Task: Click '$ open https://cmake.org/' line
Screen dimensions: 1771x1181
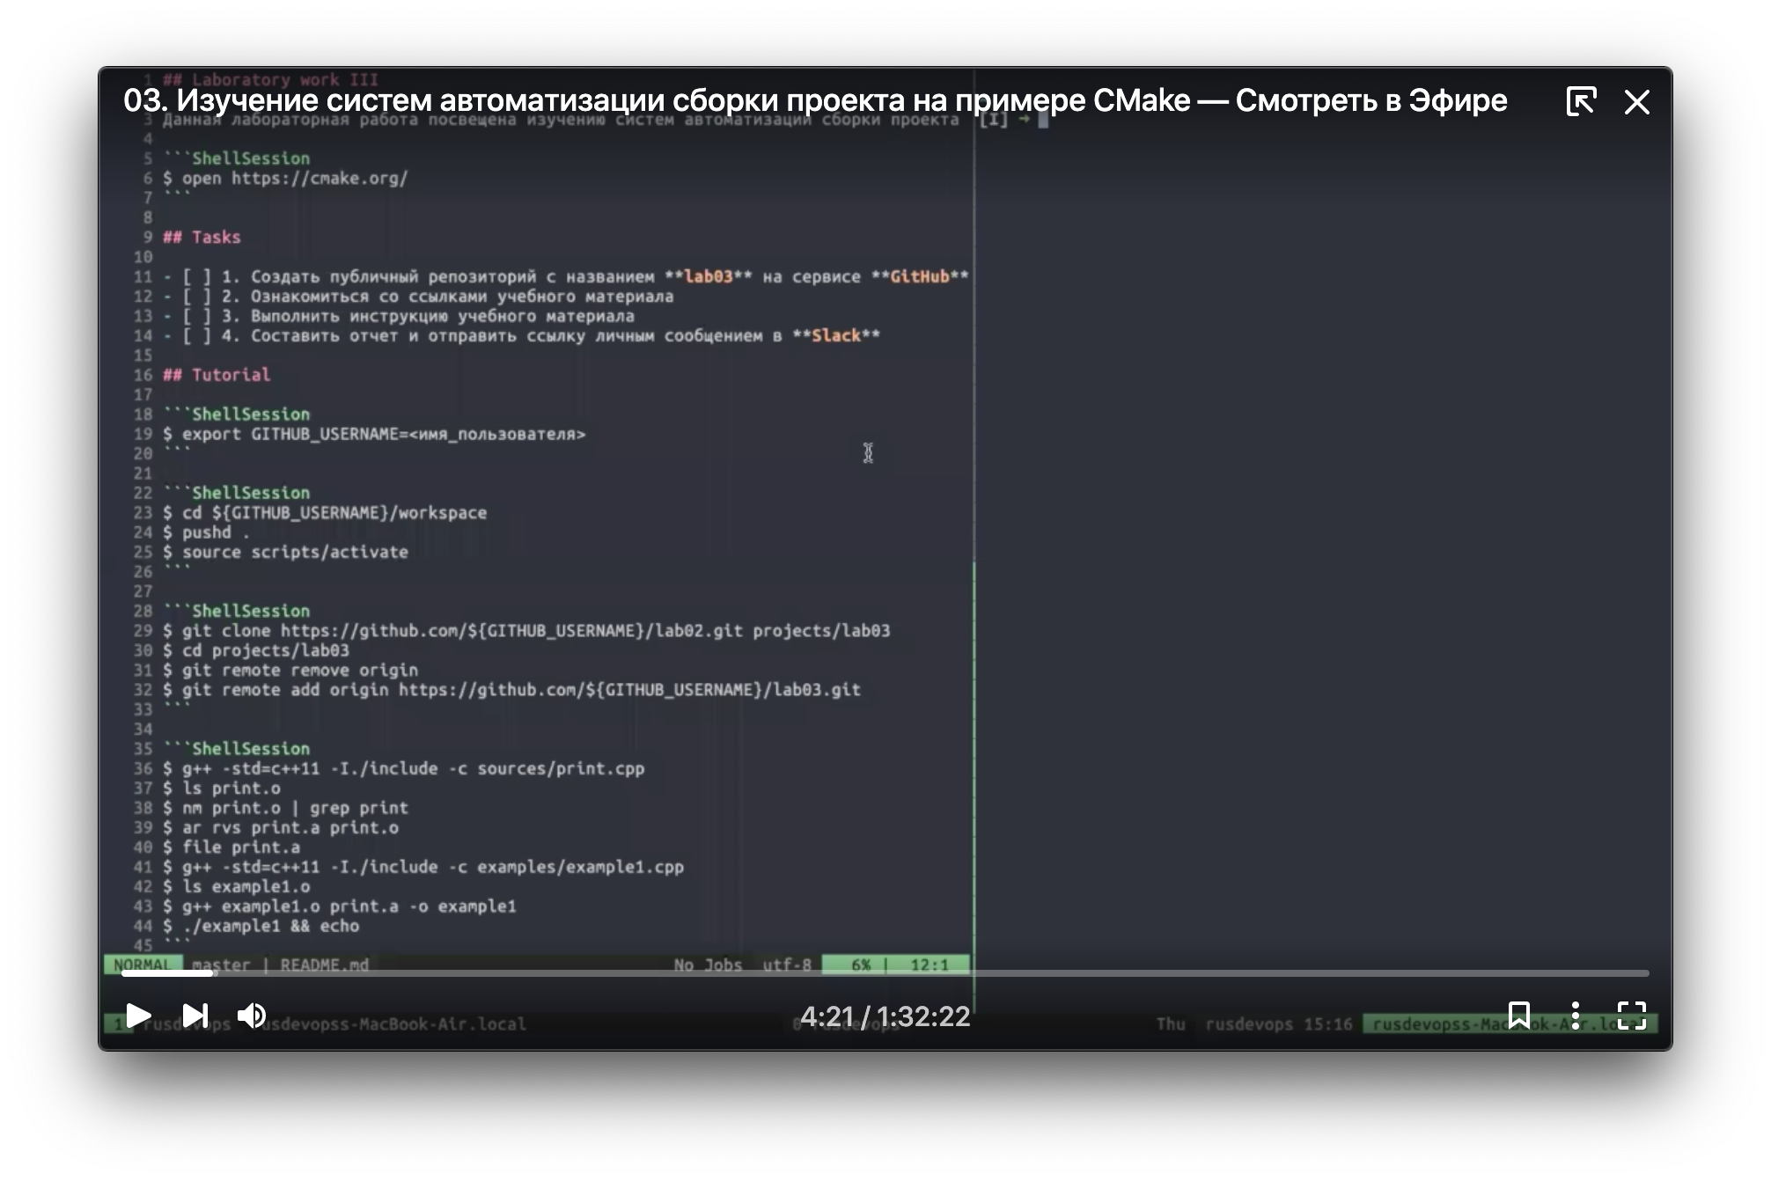Action: point(285,179)
